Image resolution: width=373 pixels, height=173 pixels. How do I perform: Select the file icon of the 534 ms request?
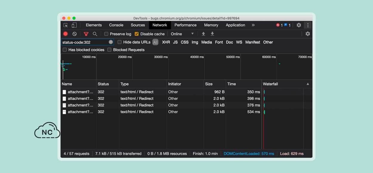click(x=64, y=112)
